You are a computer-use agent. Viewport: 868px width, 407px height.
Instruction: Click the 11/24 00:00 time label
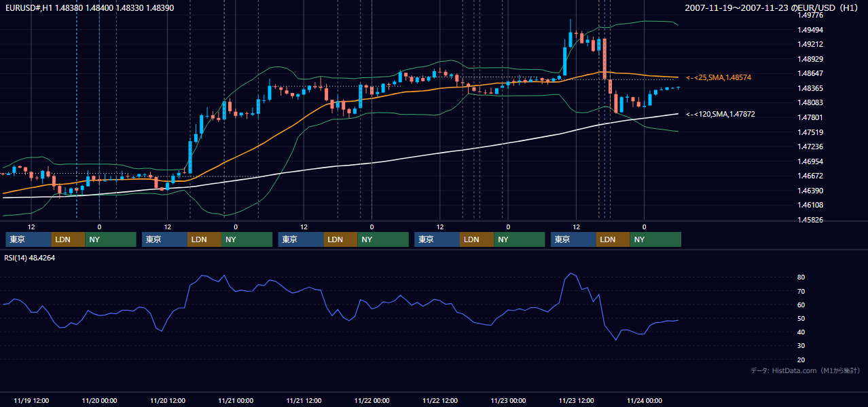pyautogui.click(x=645, y=400)
